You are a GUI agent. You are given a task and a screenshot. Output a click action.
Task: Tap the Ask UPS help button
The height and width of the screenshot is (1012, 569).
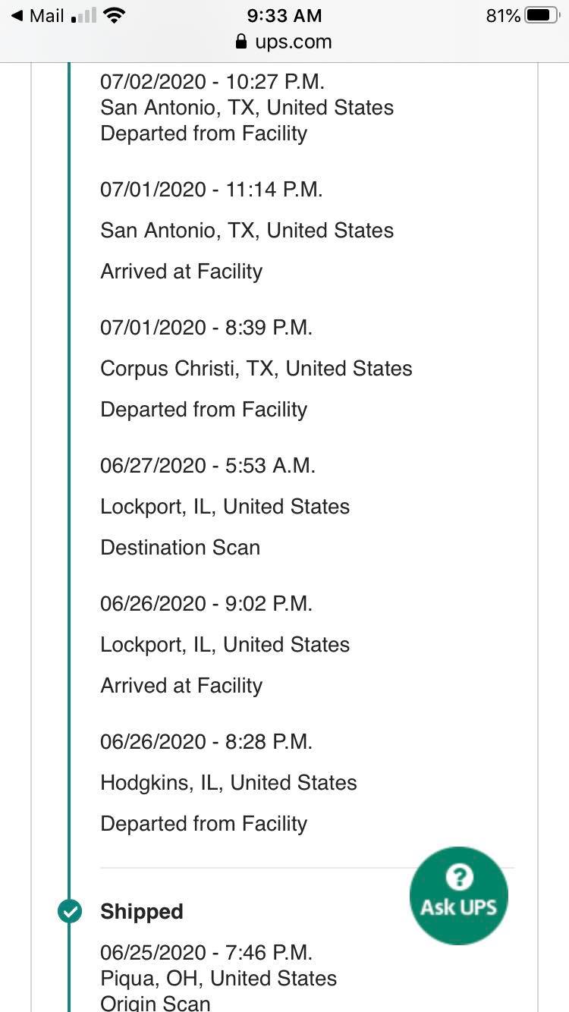click(458, 896)
